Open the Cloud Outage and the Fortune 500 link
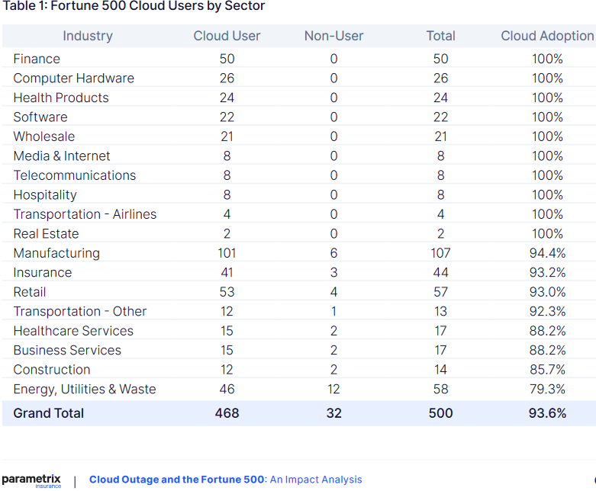 177,480
